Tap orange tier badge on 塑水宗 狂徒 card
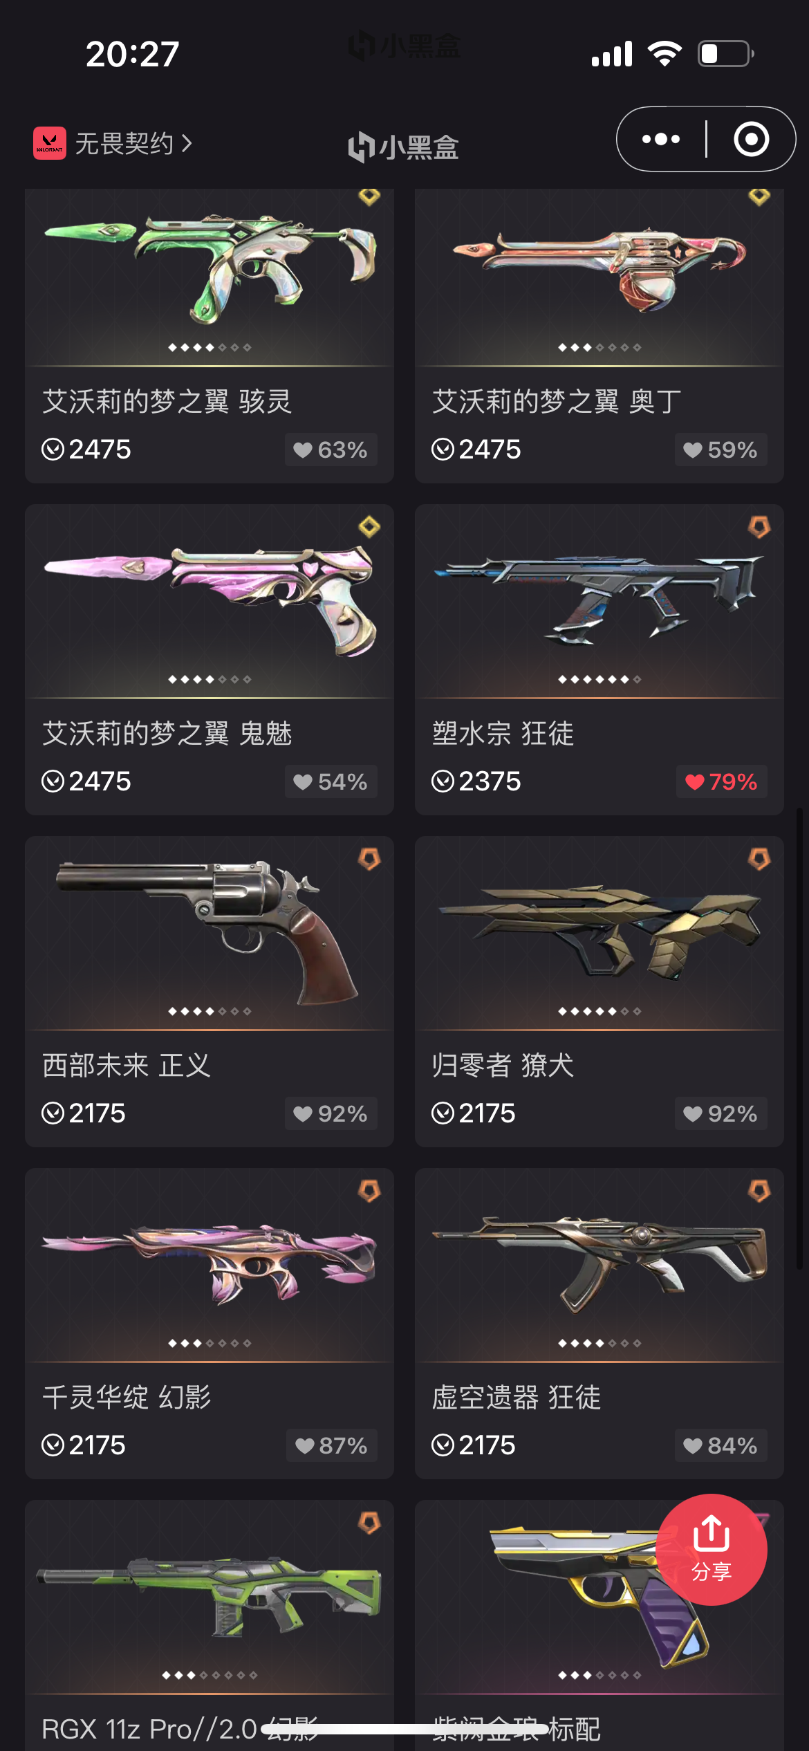Image resolution: width=809 pixels, height=1751 pixels. [759, 527]
